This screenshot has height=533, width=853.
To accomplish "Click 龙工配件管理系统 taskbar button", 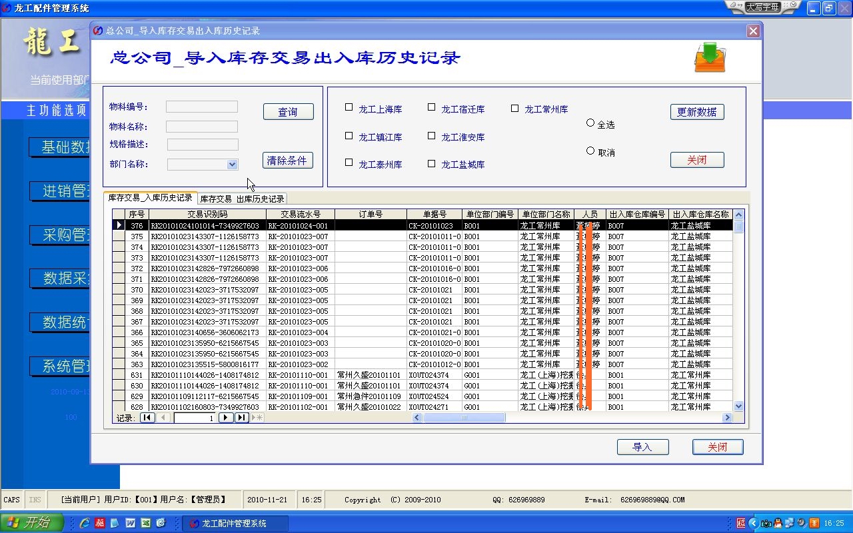I will coord(235,523).
